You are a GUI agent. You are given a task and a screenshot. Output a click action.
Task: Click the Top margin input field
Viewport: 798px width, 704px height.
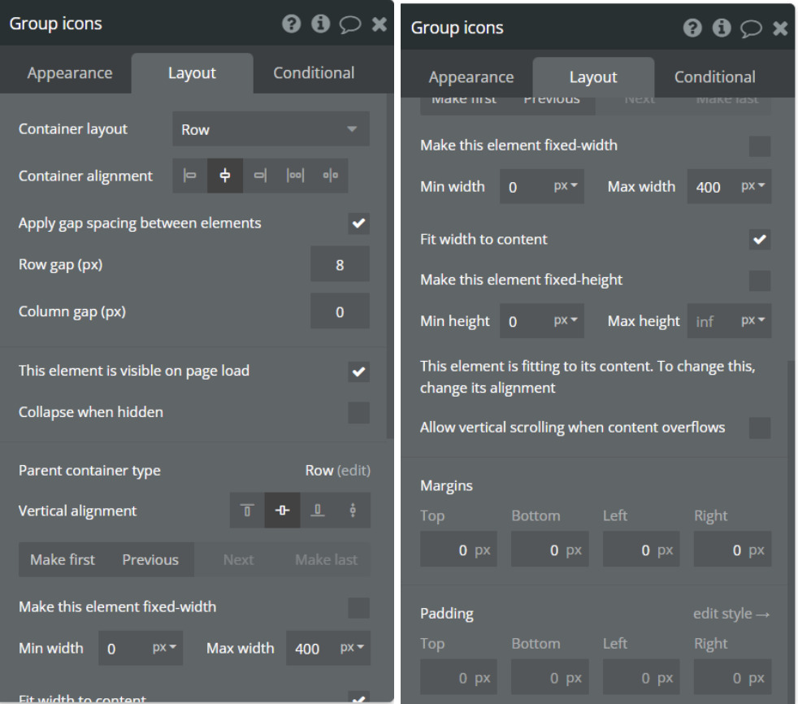tap(458, 551)
